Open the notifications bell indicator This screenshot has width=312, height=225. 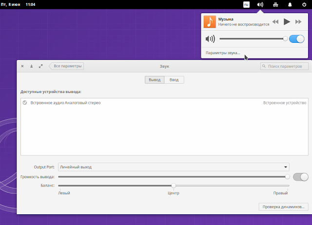(290, 4)
